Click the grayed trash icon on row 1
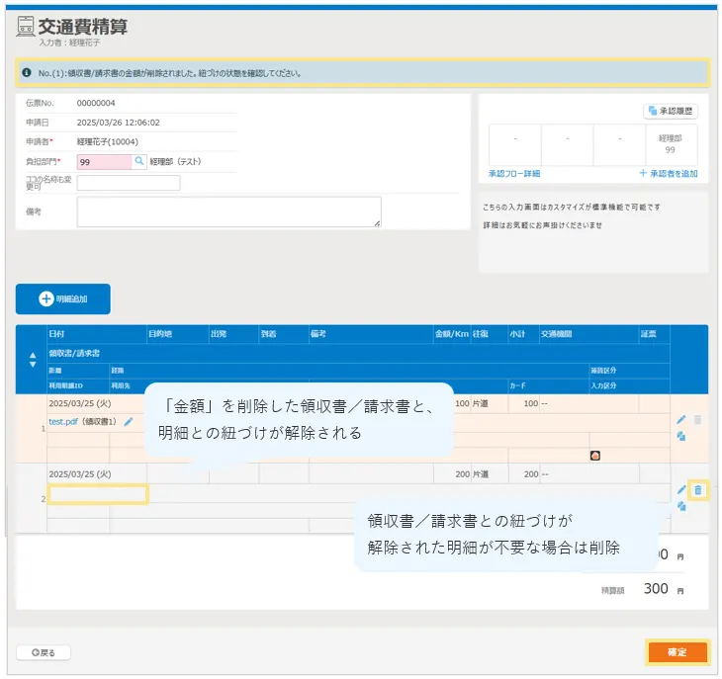Screen dimensions: 722x679 pyautogui.click(x=697, y=420)
